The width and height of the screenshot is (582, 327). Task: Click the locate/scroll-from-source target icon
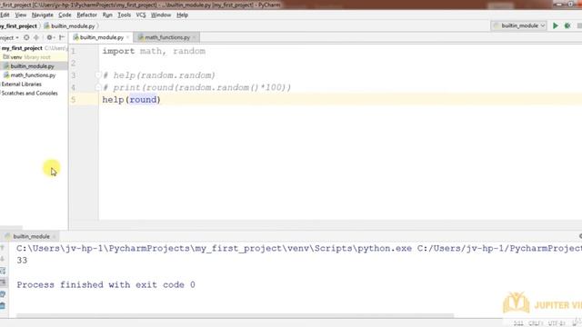[26, 37]
